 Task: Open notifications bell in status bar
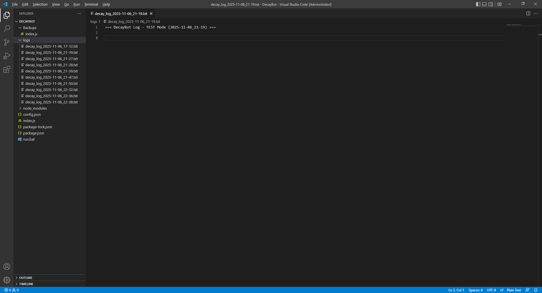point(536,290)
